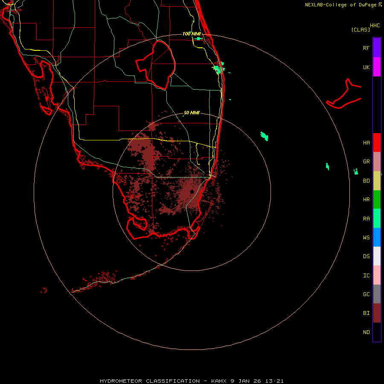Viewport: 384px width, 384px height.
Task: Click the DS white legend swatch
Action: [377, 256]
